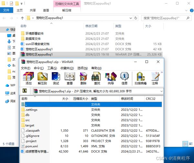
Task: Expand WinRAR toolbar overflow chevron
Action: click(x=162, y=72)
